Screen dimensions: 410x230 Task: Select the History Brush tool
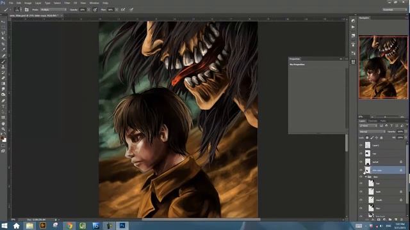[x=3, y=72]
